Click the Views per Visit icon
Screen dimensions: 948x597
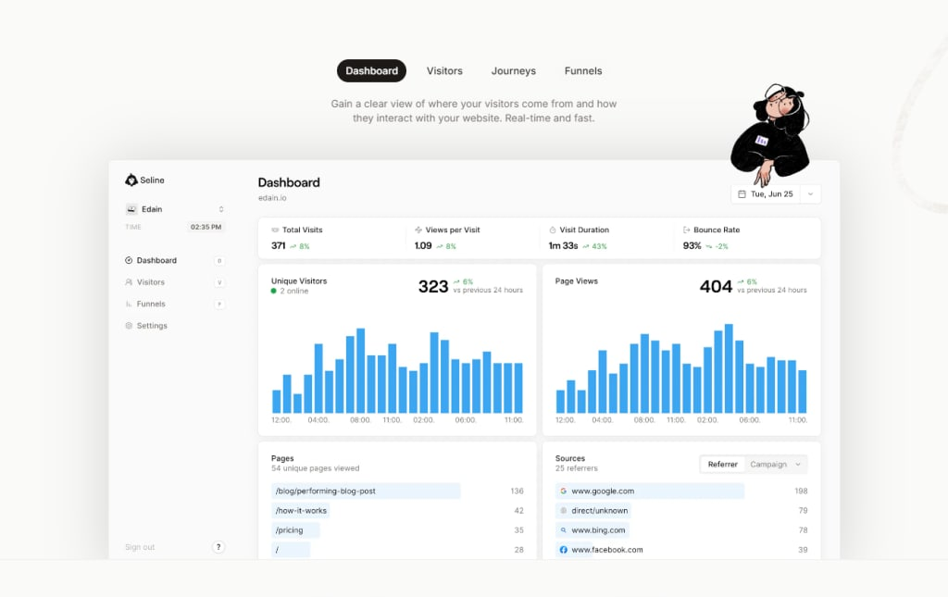[x=418, y=230]
